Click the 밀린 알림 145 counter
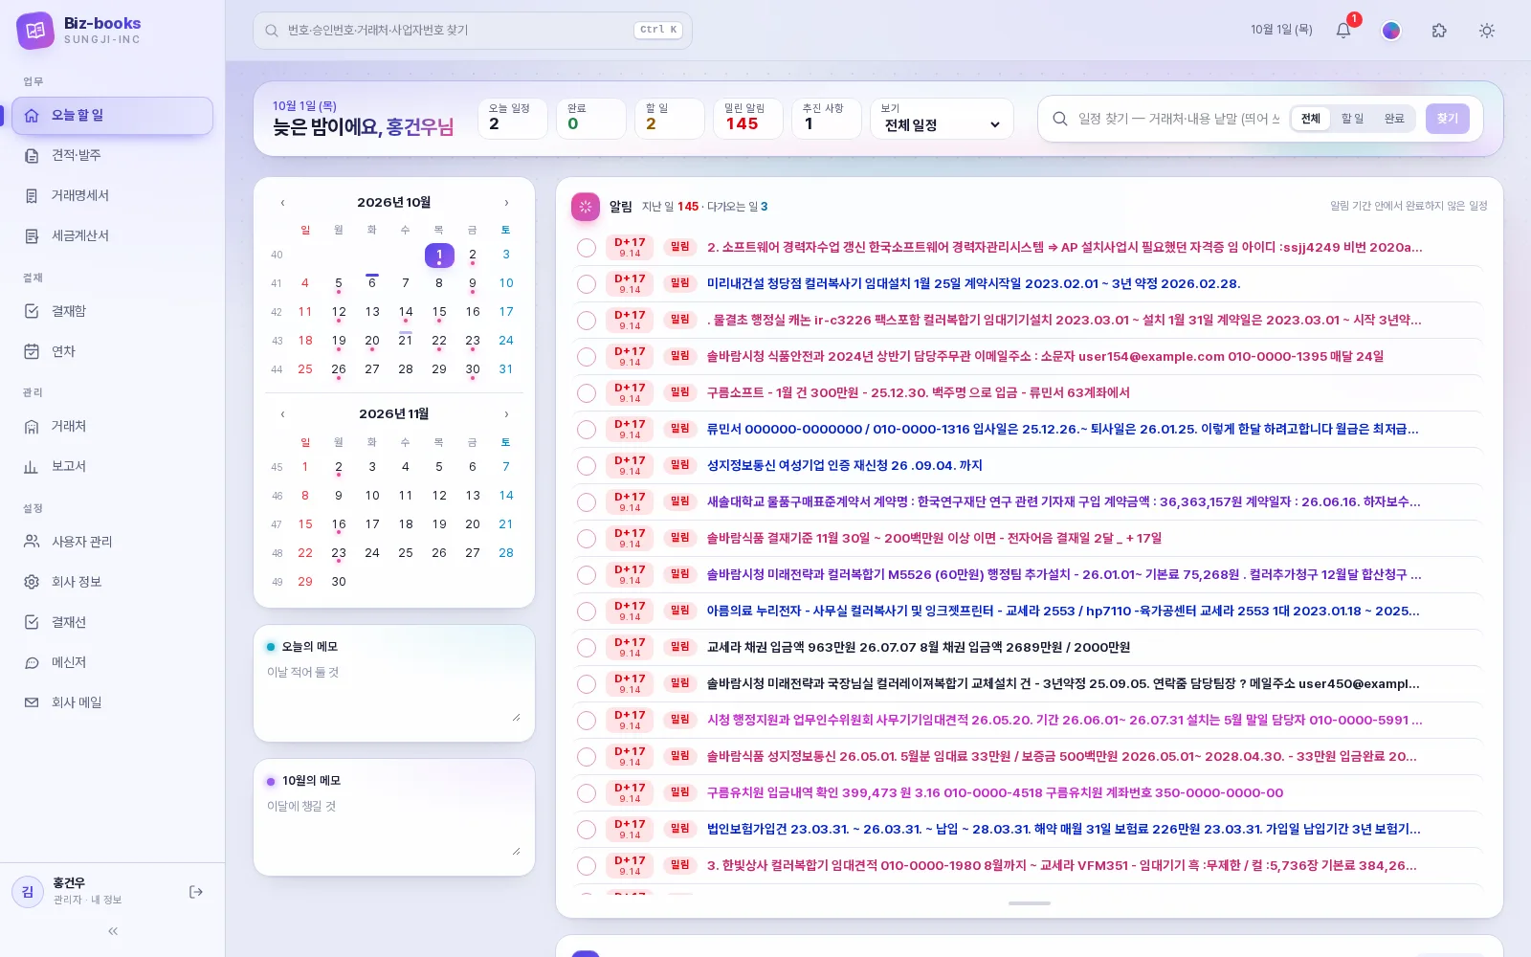Viewport: 1531px width, 957px height. tap(748, 120)
